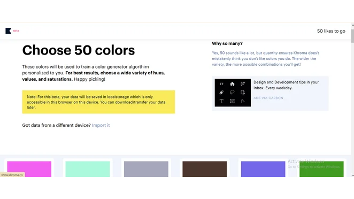The height and width of the screenshot is (199, 354).
Task: Click the home icon in the ad image
Action: pyautogui.click(x=232, y=84)
